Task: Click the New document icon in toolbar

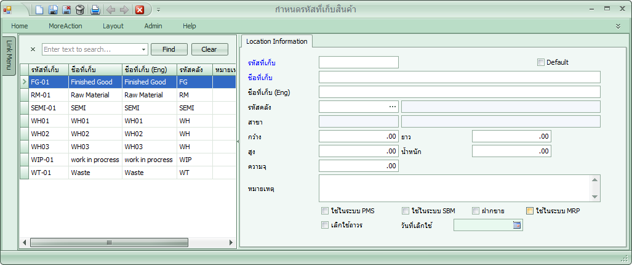Action: coord(39,10)
